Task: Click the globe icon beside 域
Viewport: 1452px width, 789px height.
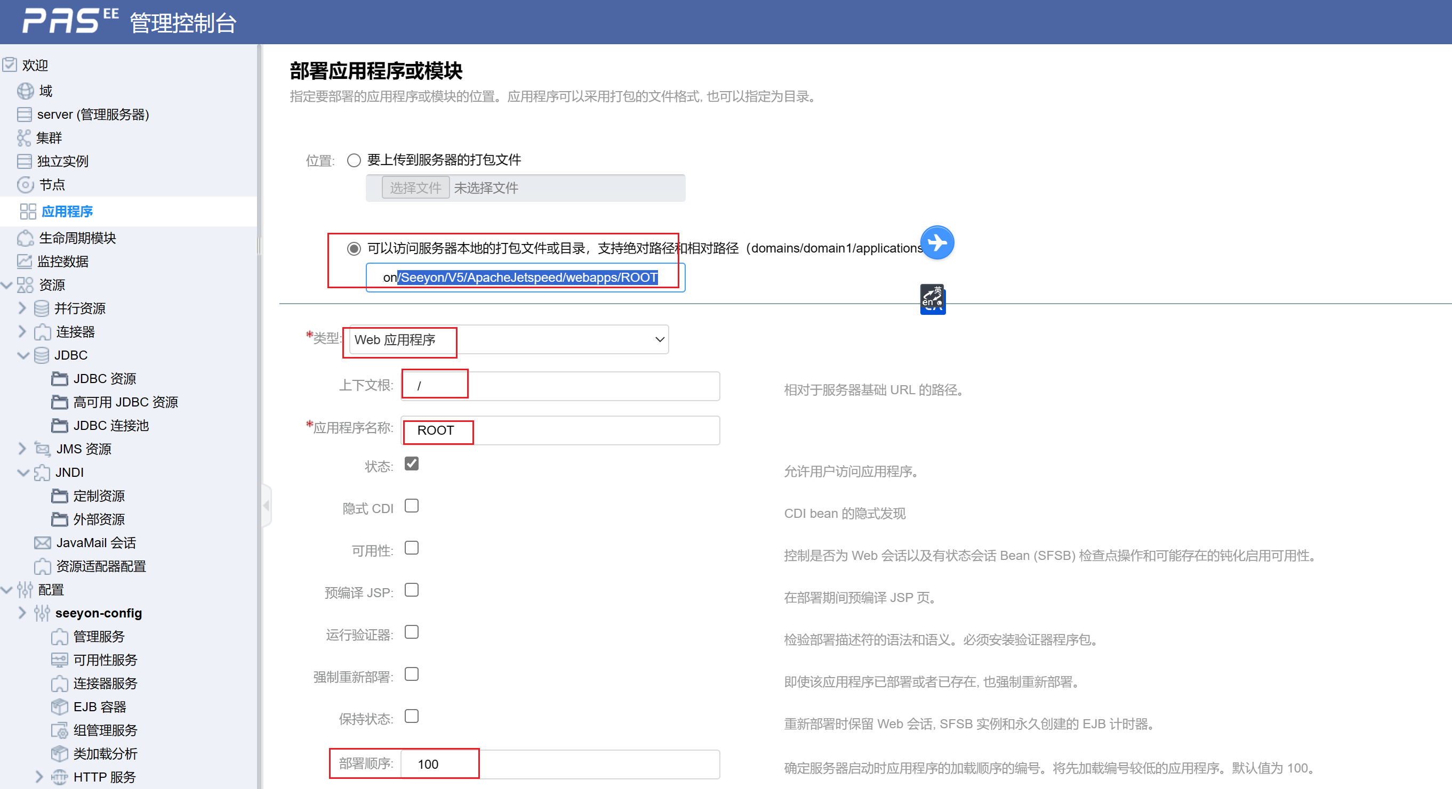Action: (26, 91)
